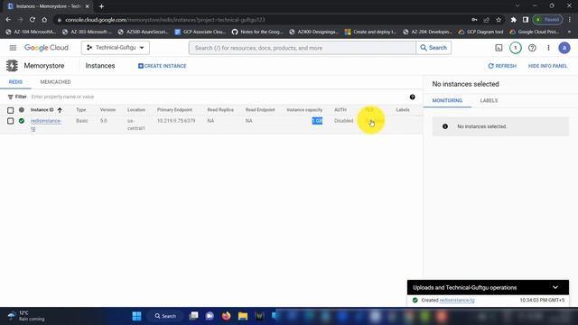Click the Instance capacity column header

(304, 110)
